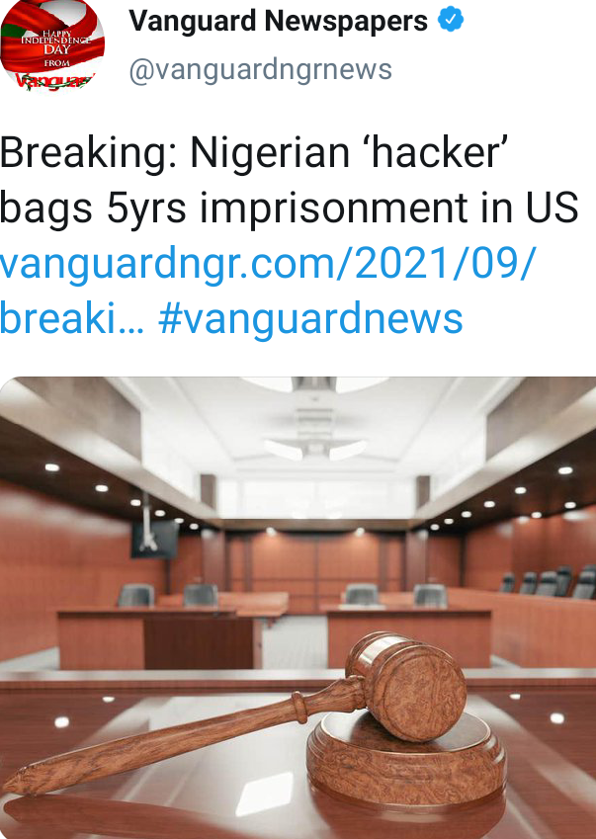Tap the red Vanguard logo in the avatar
This screenshot has width=596, height=839.
point(53,81)
